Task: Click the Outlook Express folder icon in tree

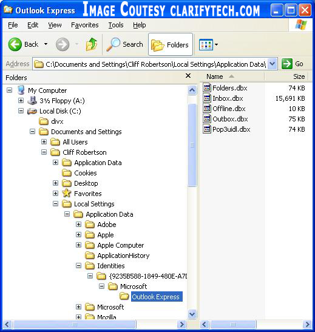Action: tap(124, 296)
